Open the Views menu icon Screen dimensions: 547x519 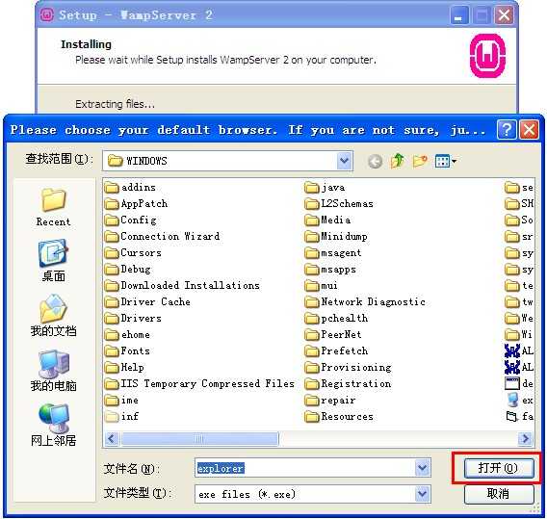[446, 161]
